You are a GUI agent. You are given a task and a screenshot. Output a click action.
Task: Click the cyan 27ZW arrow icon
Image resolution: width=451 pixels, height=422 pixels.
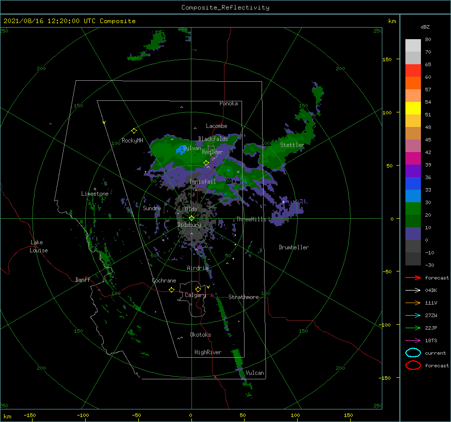click(413, 316)
